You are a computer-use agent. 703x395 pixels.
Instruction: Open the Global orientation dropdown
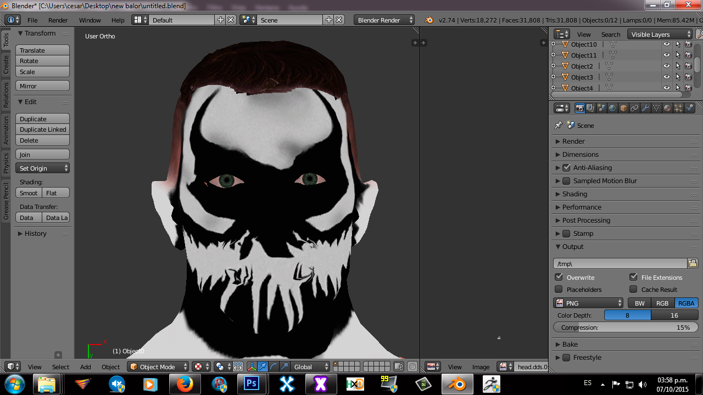click(x=311, y=366)
